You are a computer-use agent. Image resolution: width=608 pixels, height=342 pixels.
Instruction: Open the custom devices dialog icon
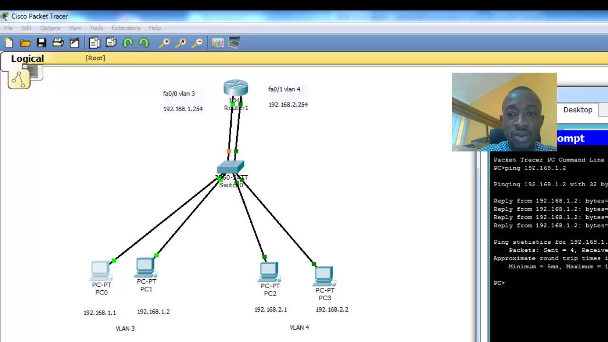(234, 43)
